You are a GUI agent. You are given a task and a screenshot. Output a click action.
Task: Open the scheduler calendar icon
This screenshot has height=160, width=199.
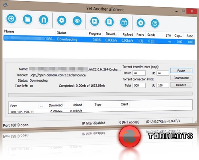click(x=124, y=22)
